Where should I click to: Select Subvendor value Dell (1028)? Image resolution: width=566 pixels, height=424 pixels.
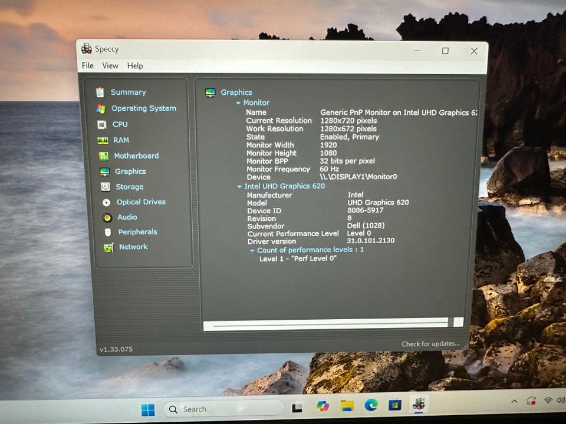(x=366, y=226)
